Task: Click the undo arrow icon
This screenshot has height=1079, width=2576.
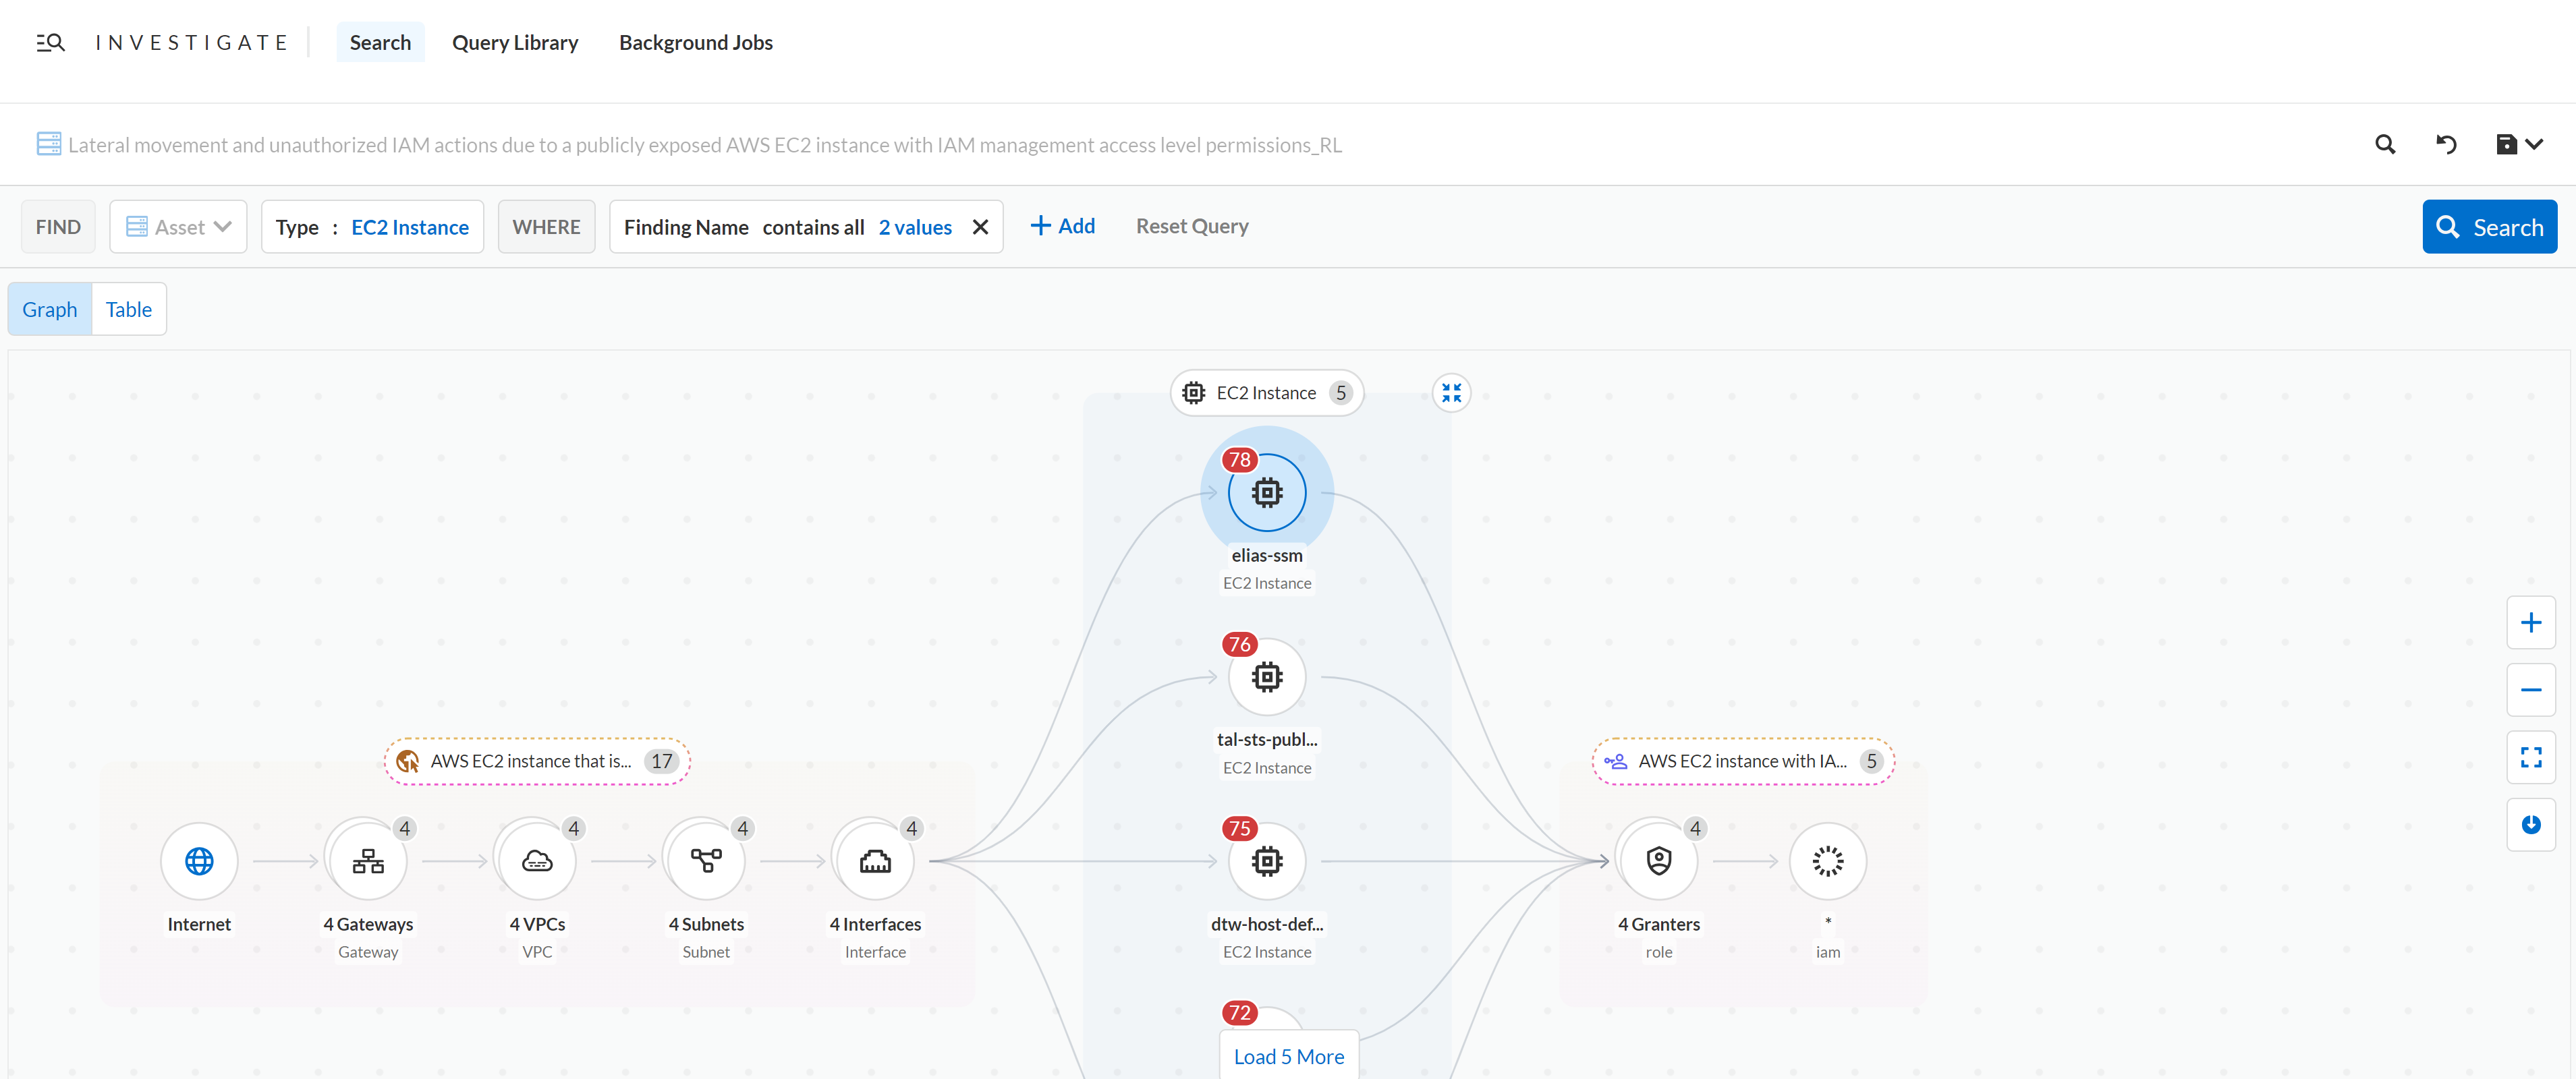Action: (2446, 145)
